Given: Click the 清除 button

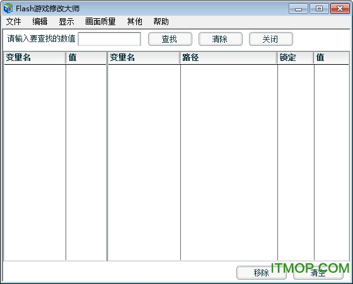Looking at the screenshot, I should (221, 39).
